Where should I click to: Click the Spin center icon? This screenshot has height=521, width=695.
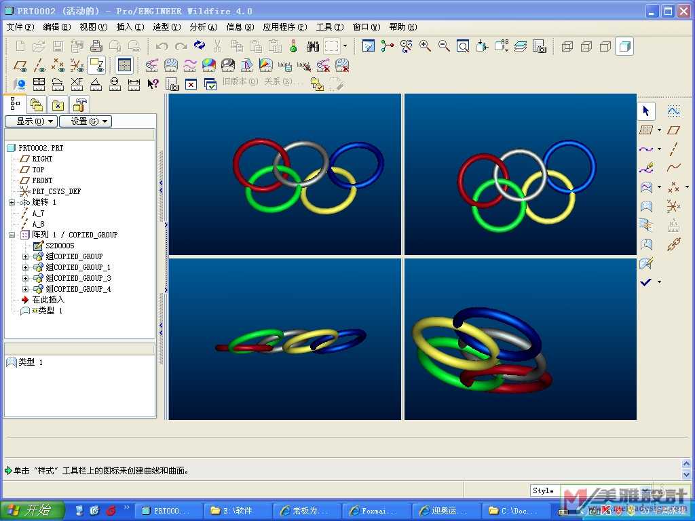point(387,46)
